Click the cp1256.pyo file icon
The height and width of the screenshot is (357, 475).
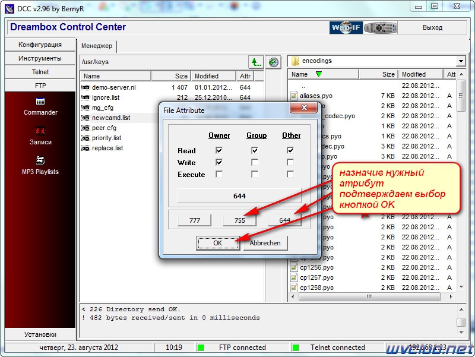(x=294, y=267)
